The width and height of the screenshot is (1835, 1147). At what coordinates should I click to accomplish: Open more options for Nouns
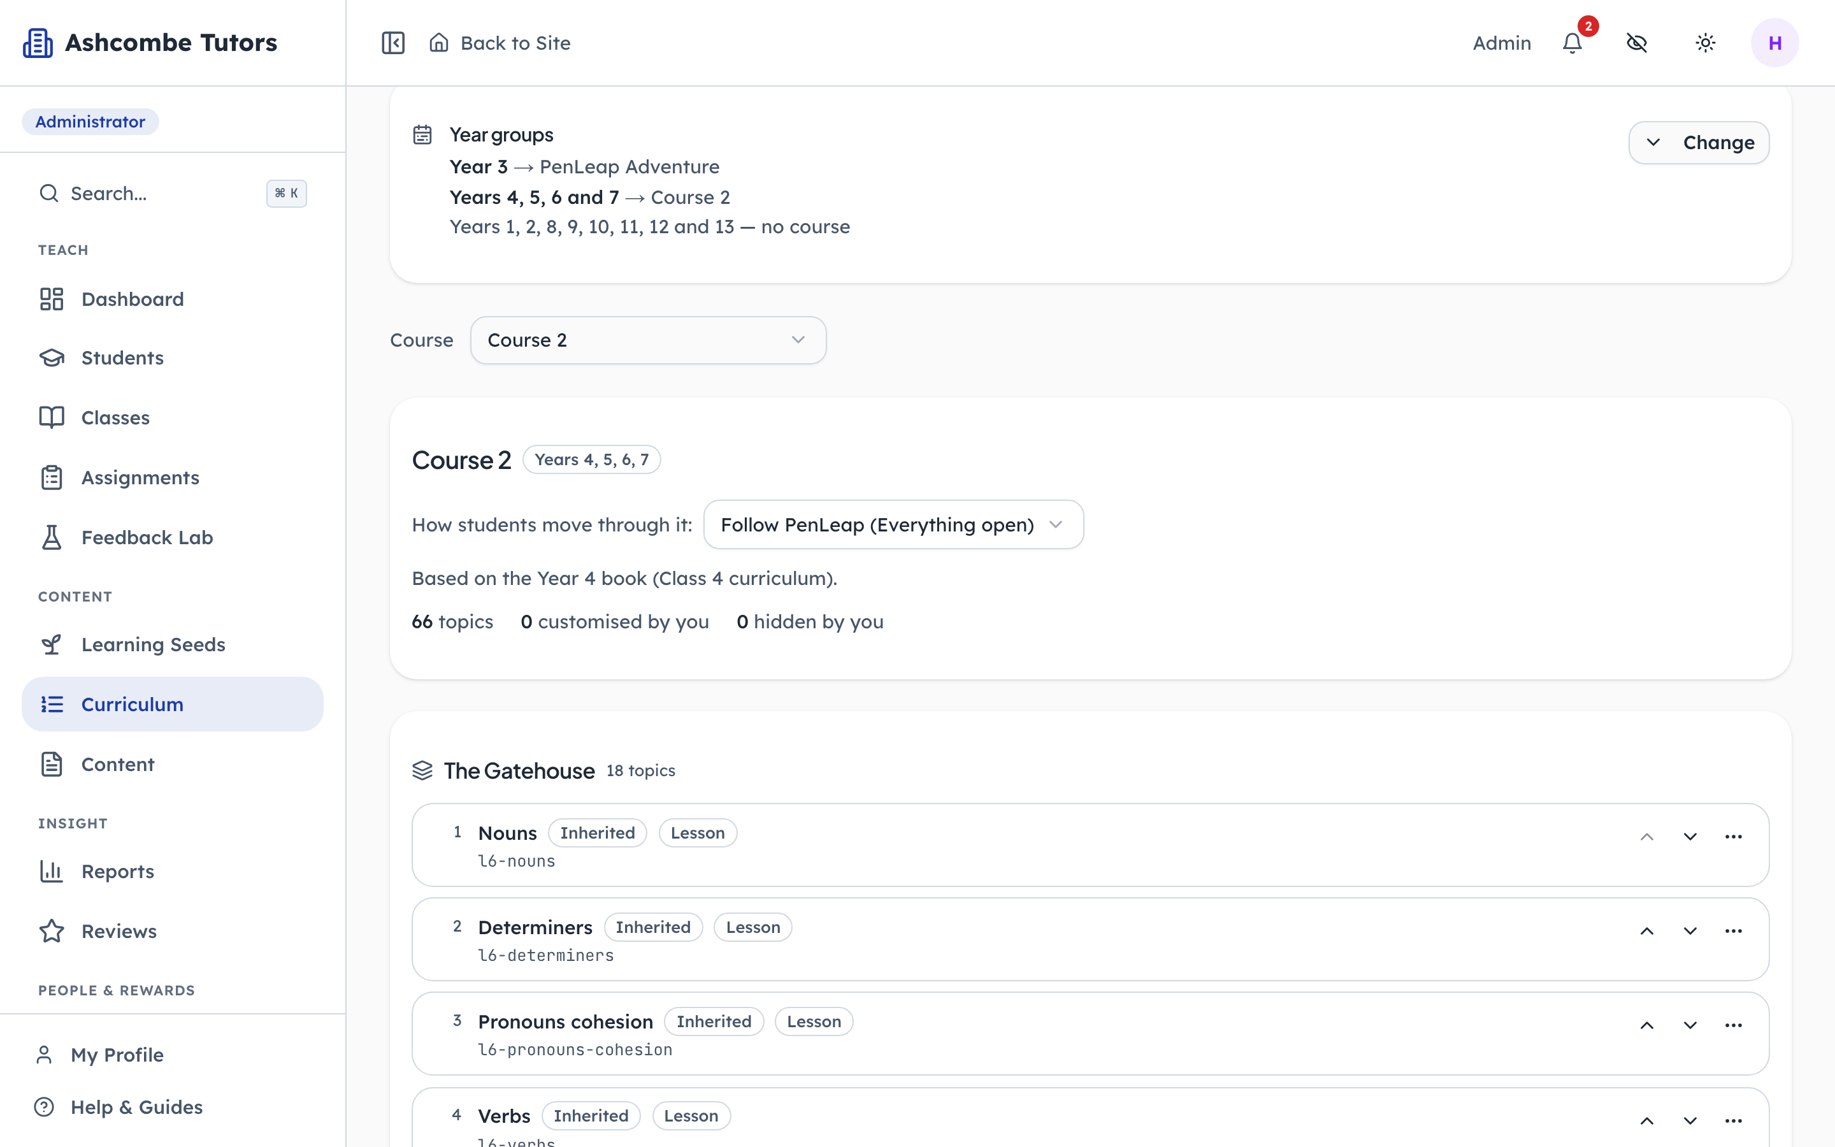[1734, 837]
